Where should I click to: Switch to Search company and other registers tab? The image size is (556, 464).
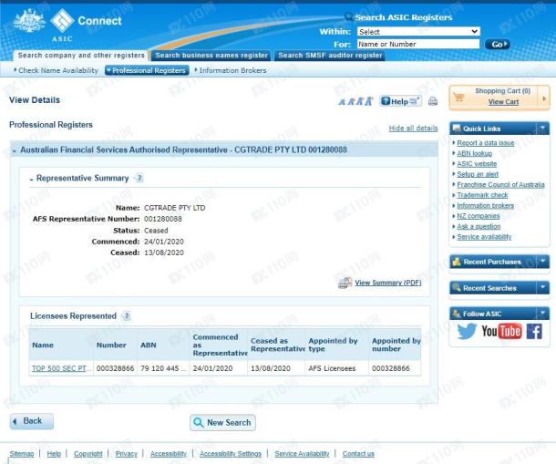coord(81,56)
